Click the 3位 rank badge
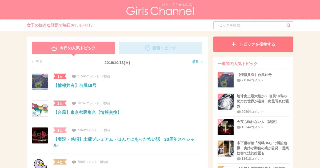This screenshot has width=320, height=168. click(60, 130)
